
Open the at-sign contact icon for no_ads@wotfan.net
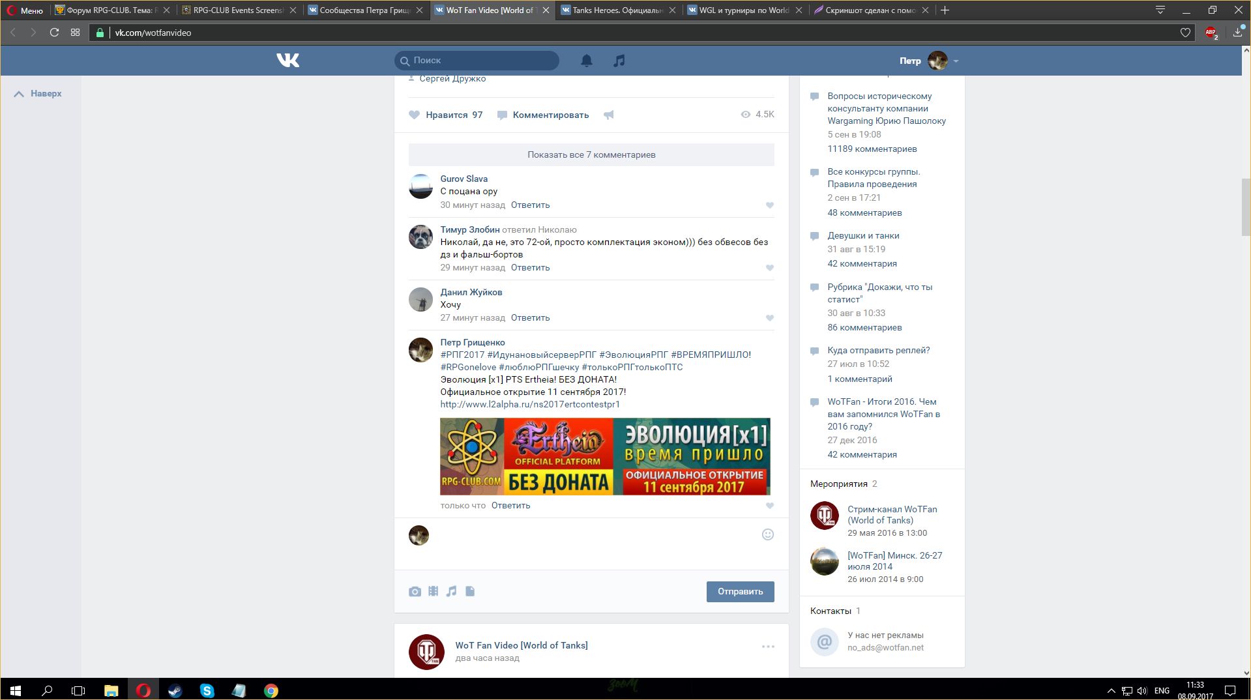coord(824,641)
